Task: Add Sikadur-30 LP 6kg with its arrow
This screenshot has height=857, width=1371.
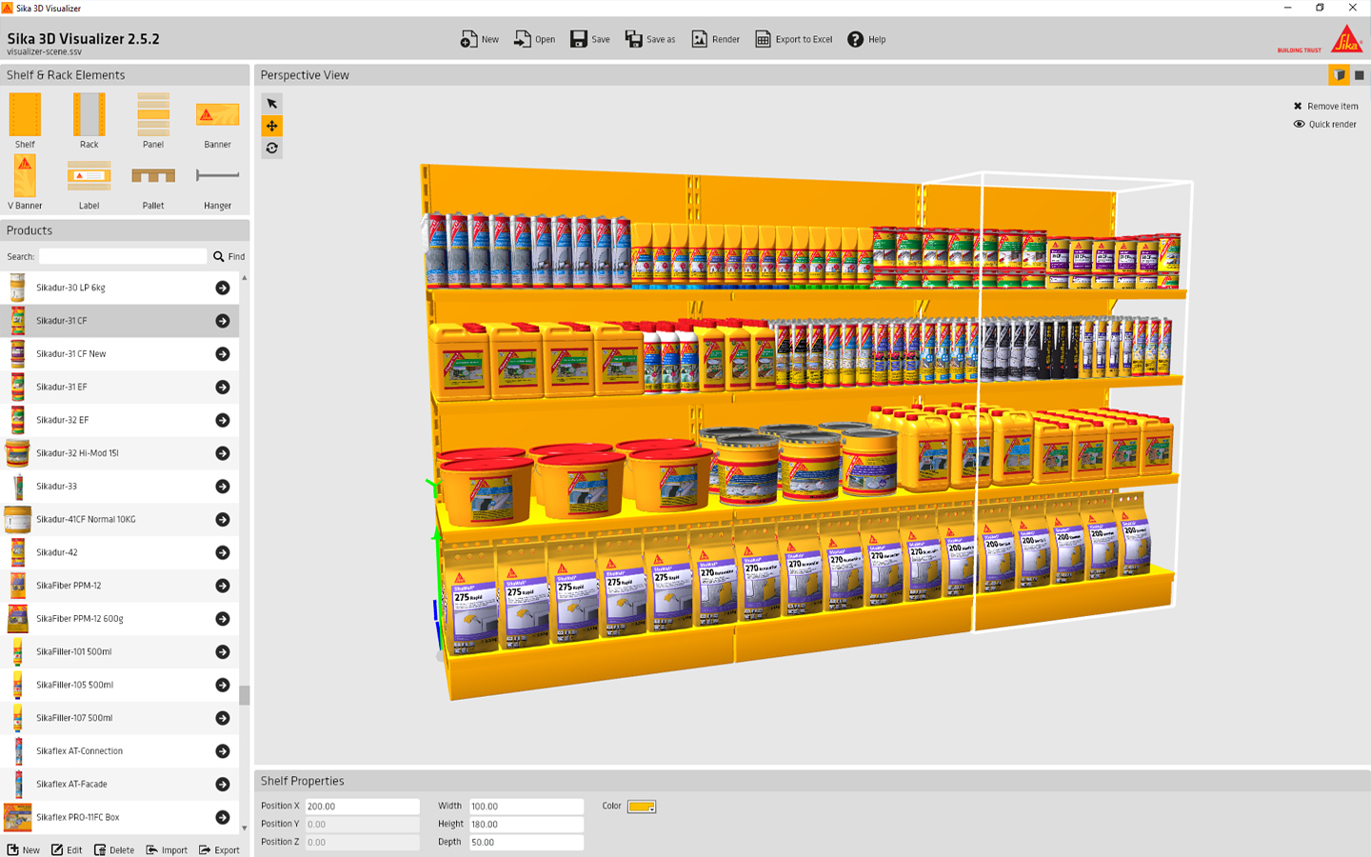Action: coord(223,288)
